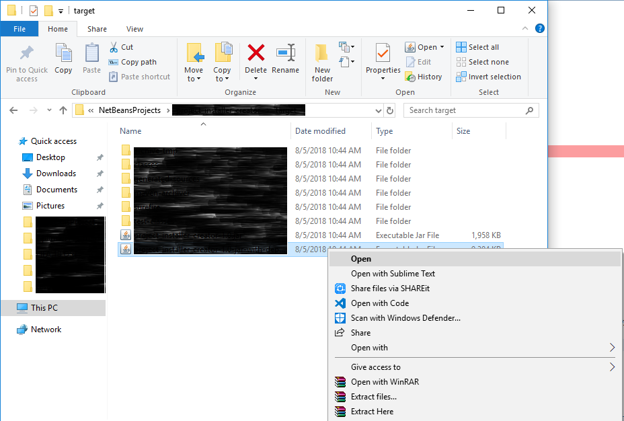Viewport: 624px width, 421px height.
Task: Click the Open button in ribbon
Action: 421,47
